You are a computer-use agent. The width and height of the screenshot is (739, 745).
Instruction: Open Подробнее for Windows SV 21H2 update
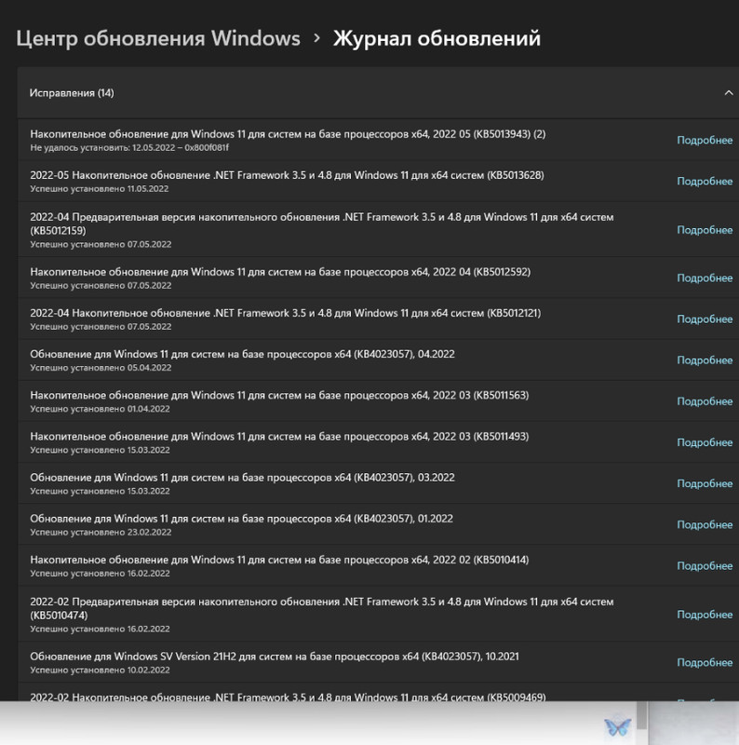705,662
